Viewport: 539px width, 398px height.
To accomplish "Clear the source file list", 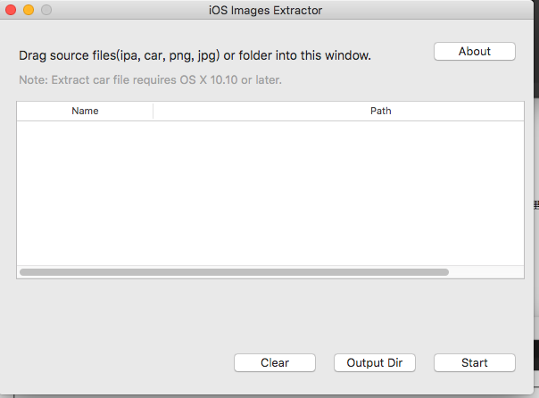I will (x=275, y=362).
